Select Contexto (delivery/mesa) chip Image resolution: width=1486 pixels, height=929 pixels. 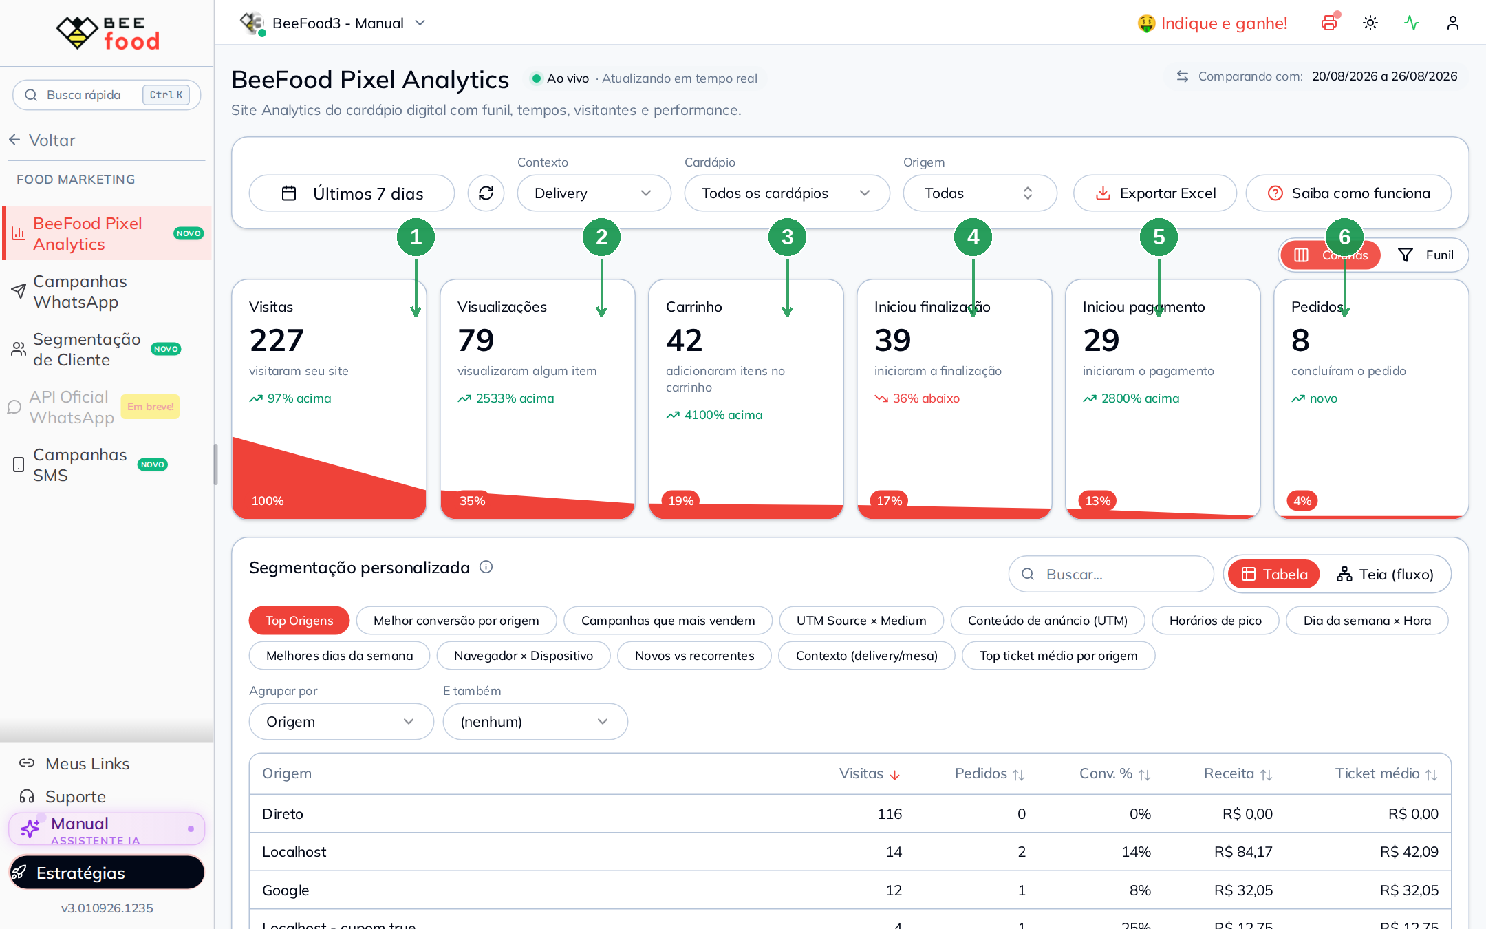[867, 656]
